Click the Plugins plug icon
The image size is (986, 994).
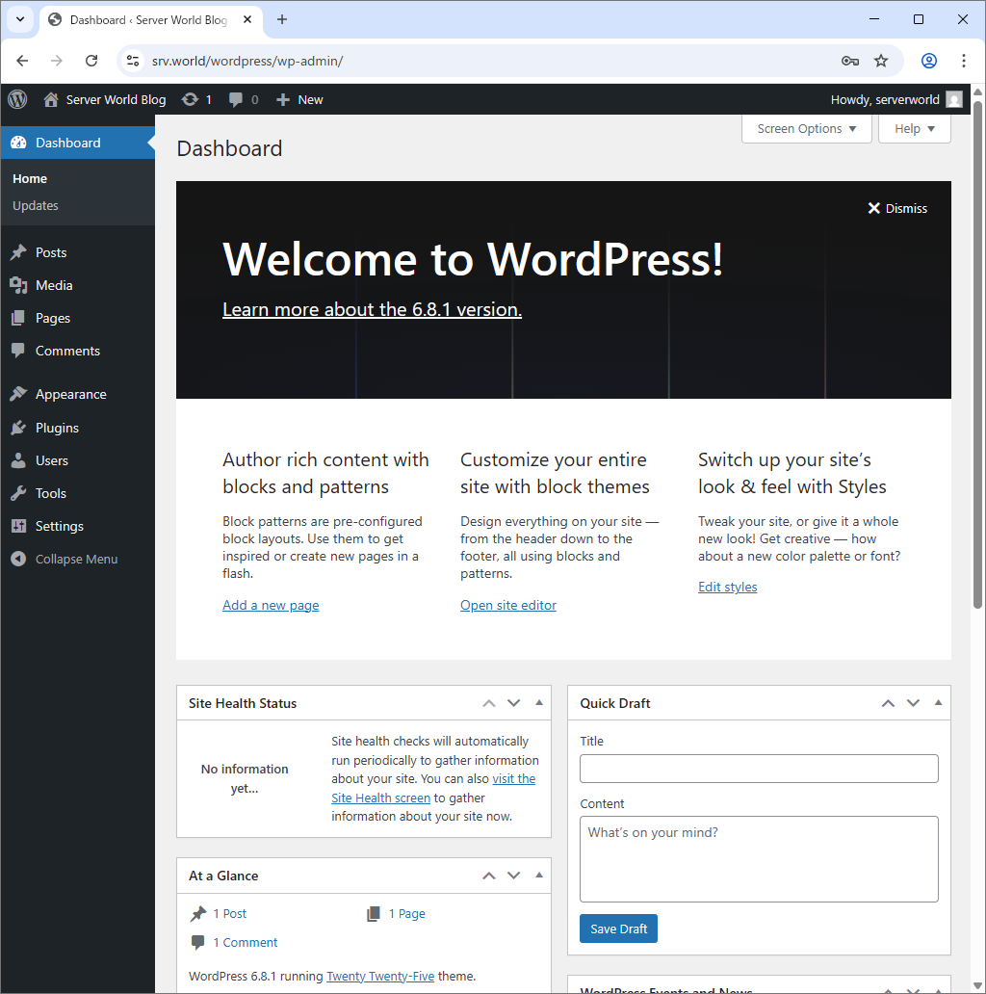18,428
